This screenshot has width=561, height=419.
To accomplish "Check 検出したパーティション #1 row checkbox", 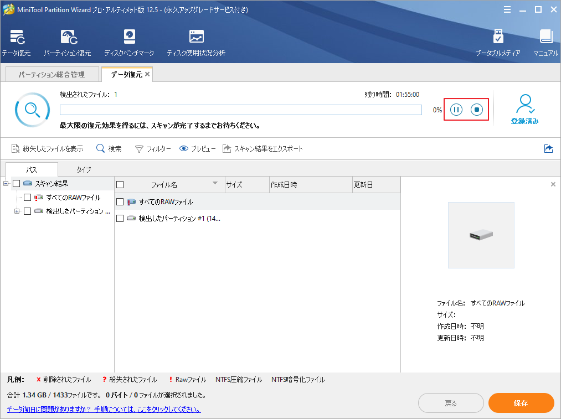I will pos(120,219).
